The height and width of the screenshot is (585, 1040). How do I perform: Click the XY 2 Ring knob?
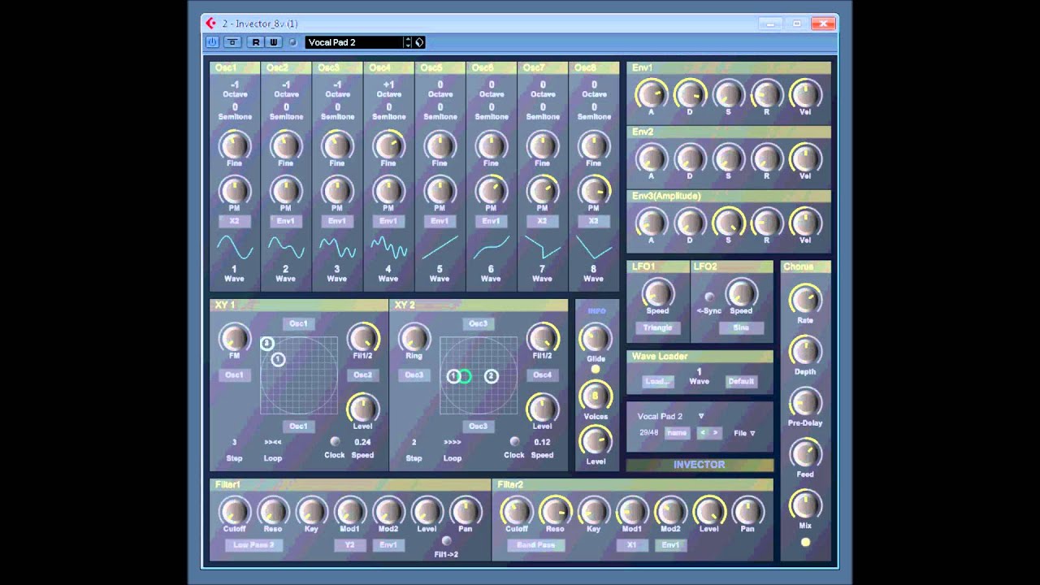(x=414, y=338)
